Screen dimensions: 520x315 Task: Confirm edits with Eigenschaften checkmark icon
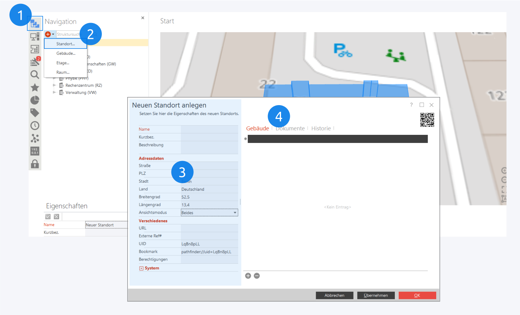[x=48, y=217]
